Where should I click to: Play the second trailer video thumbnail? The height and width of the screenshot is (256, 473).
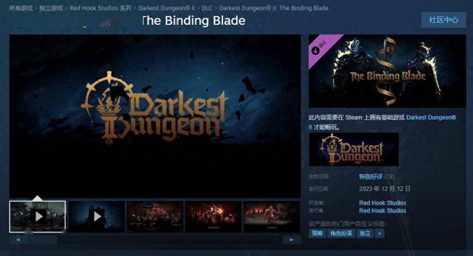point(97,217)
